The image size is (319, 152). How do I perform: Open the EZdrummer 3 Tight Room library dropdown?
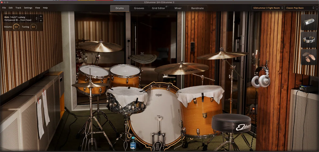click(268, 8)
